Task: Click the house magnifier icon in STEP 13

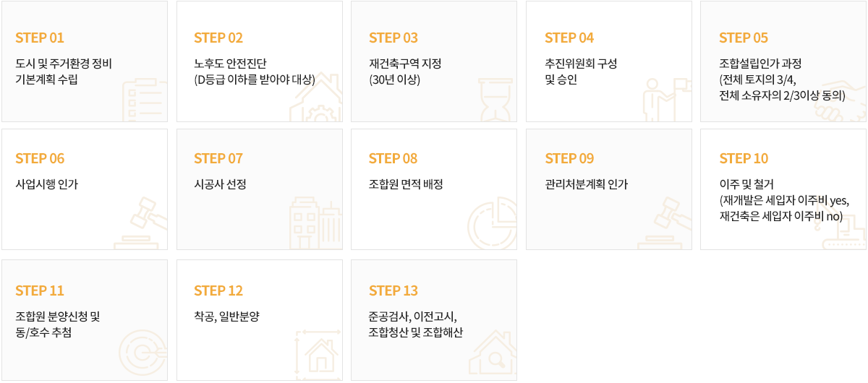Action: 493,355
